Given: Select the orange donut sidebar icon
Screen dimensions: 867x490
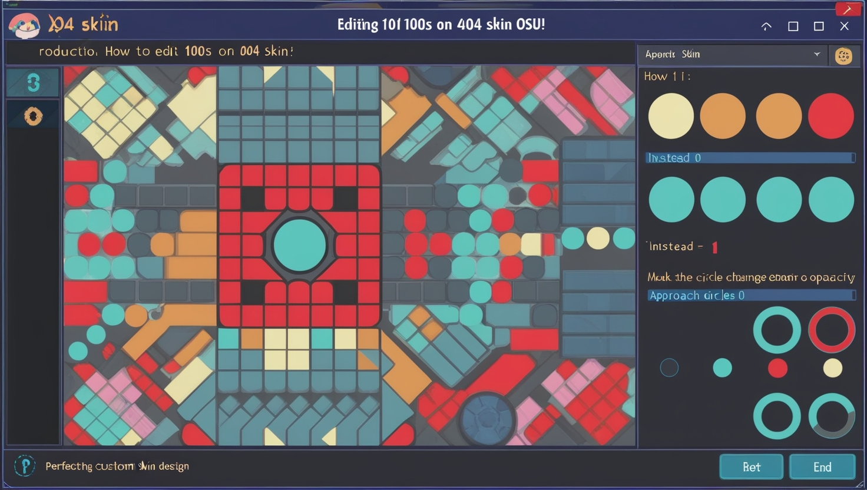Looking at the screenshot, I should pos(33,117).
